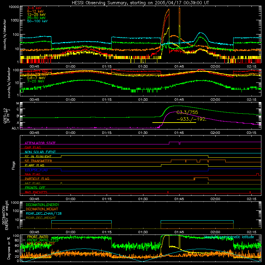Click the DECIMATION ENERGY or weight axis label

pos(5,215)
